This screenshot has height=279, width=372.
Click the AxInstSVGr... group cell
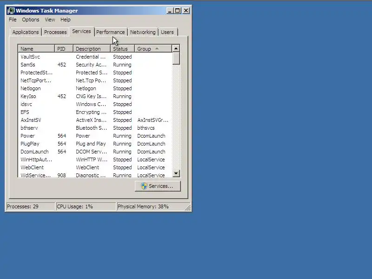click(x=153, y=120)
